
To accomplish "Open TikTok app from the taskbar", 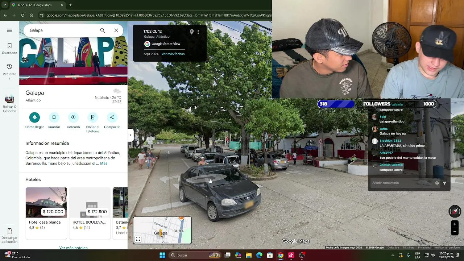I will click(291, 255).
